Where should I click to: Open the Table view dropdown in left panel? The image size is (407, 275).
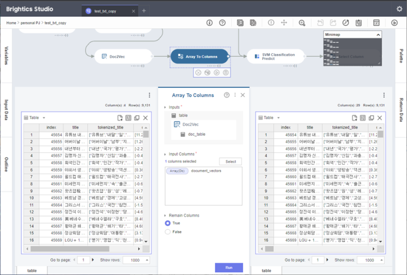click(44, 118)
